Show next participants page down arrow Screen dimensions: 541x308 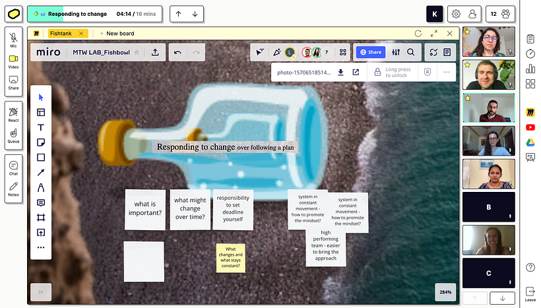(x=502, y=298)
